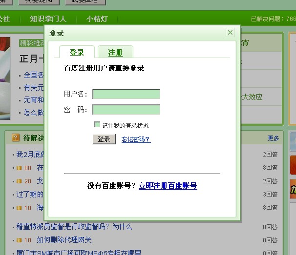Open the question starting with 过了期的
Viewport: 296px width, 255px height.
pos(30,195)
